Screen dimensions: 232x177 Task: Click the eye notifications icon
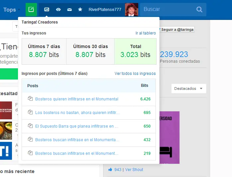tap(58, 10)
